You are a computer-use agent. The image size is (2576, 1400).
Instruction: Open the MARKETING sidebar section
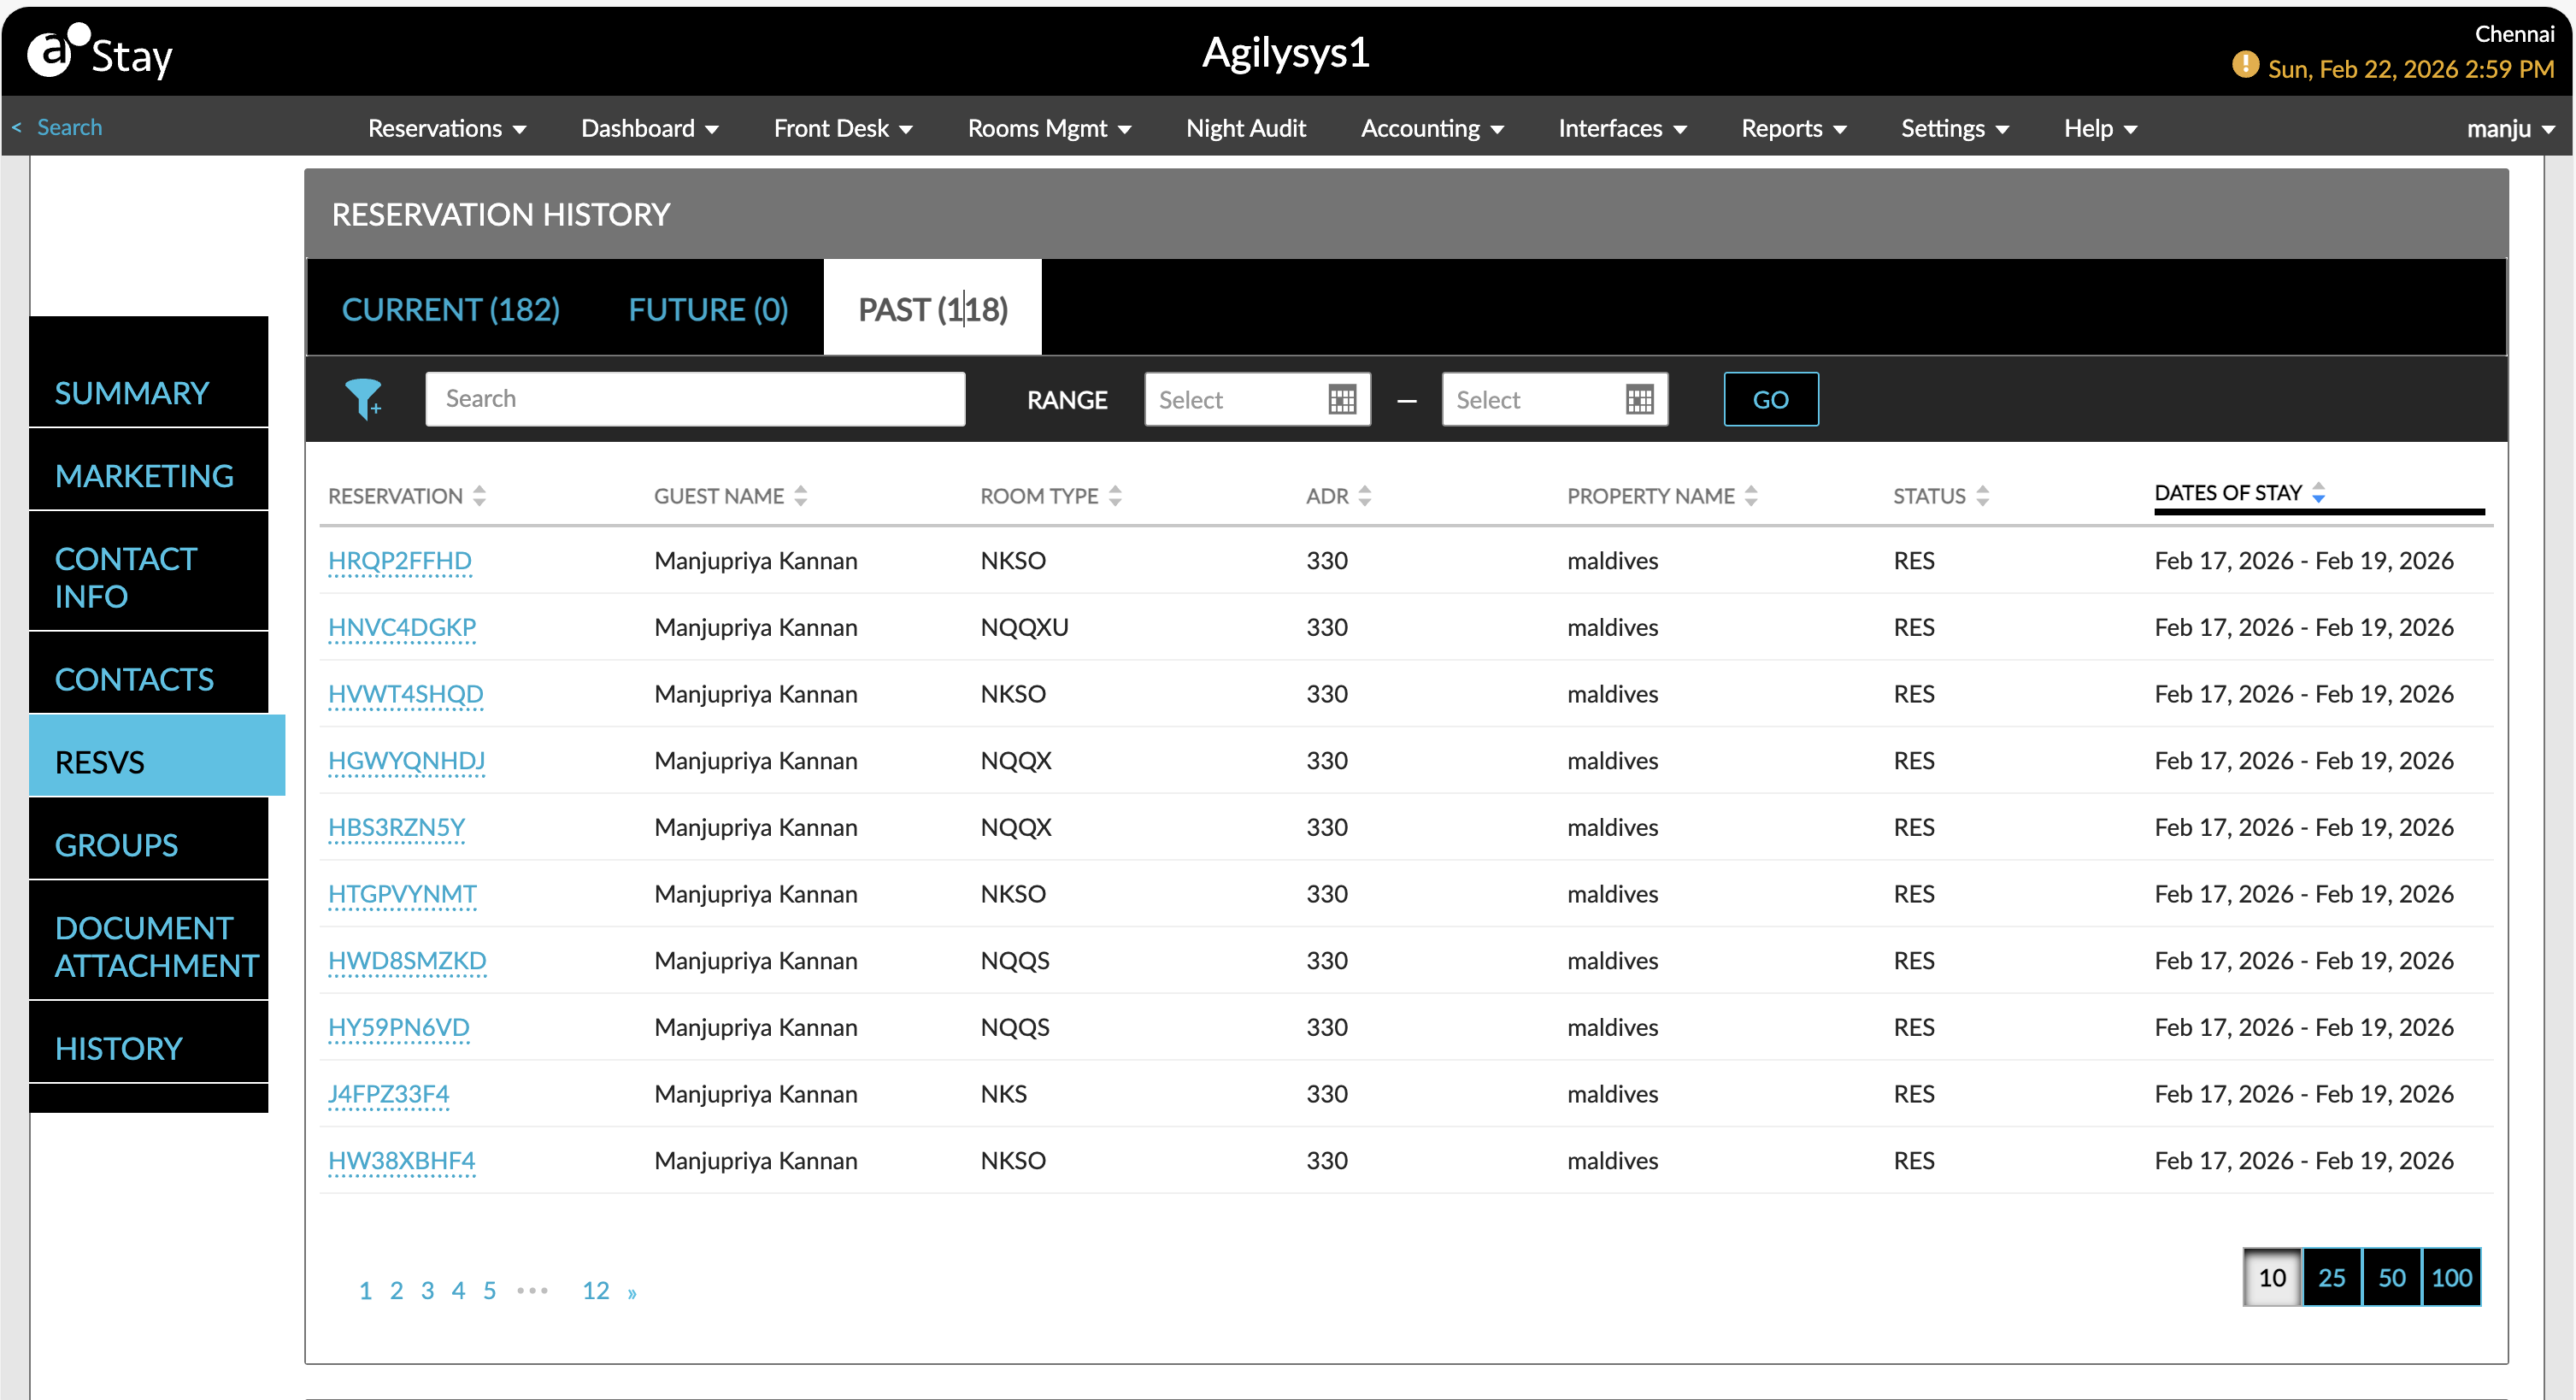click(x=144, y=475)
